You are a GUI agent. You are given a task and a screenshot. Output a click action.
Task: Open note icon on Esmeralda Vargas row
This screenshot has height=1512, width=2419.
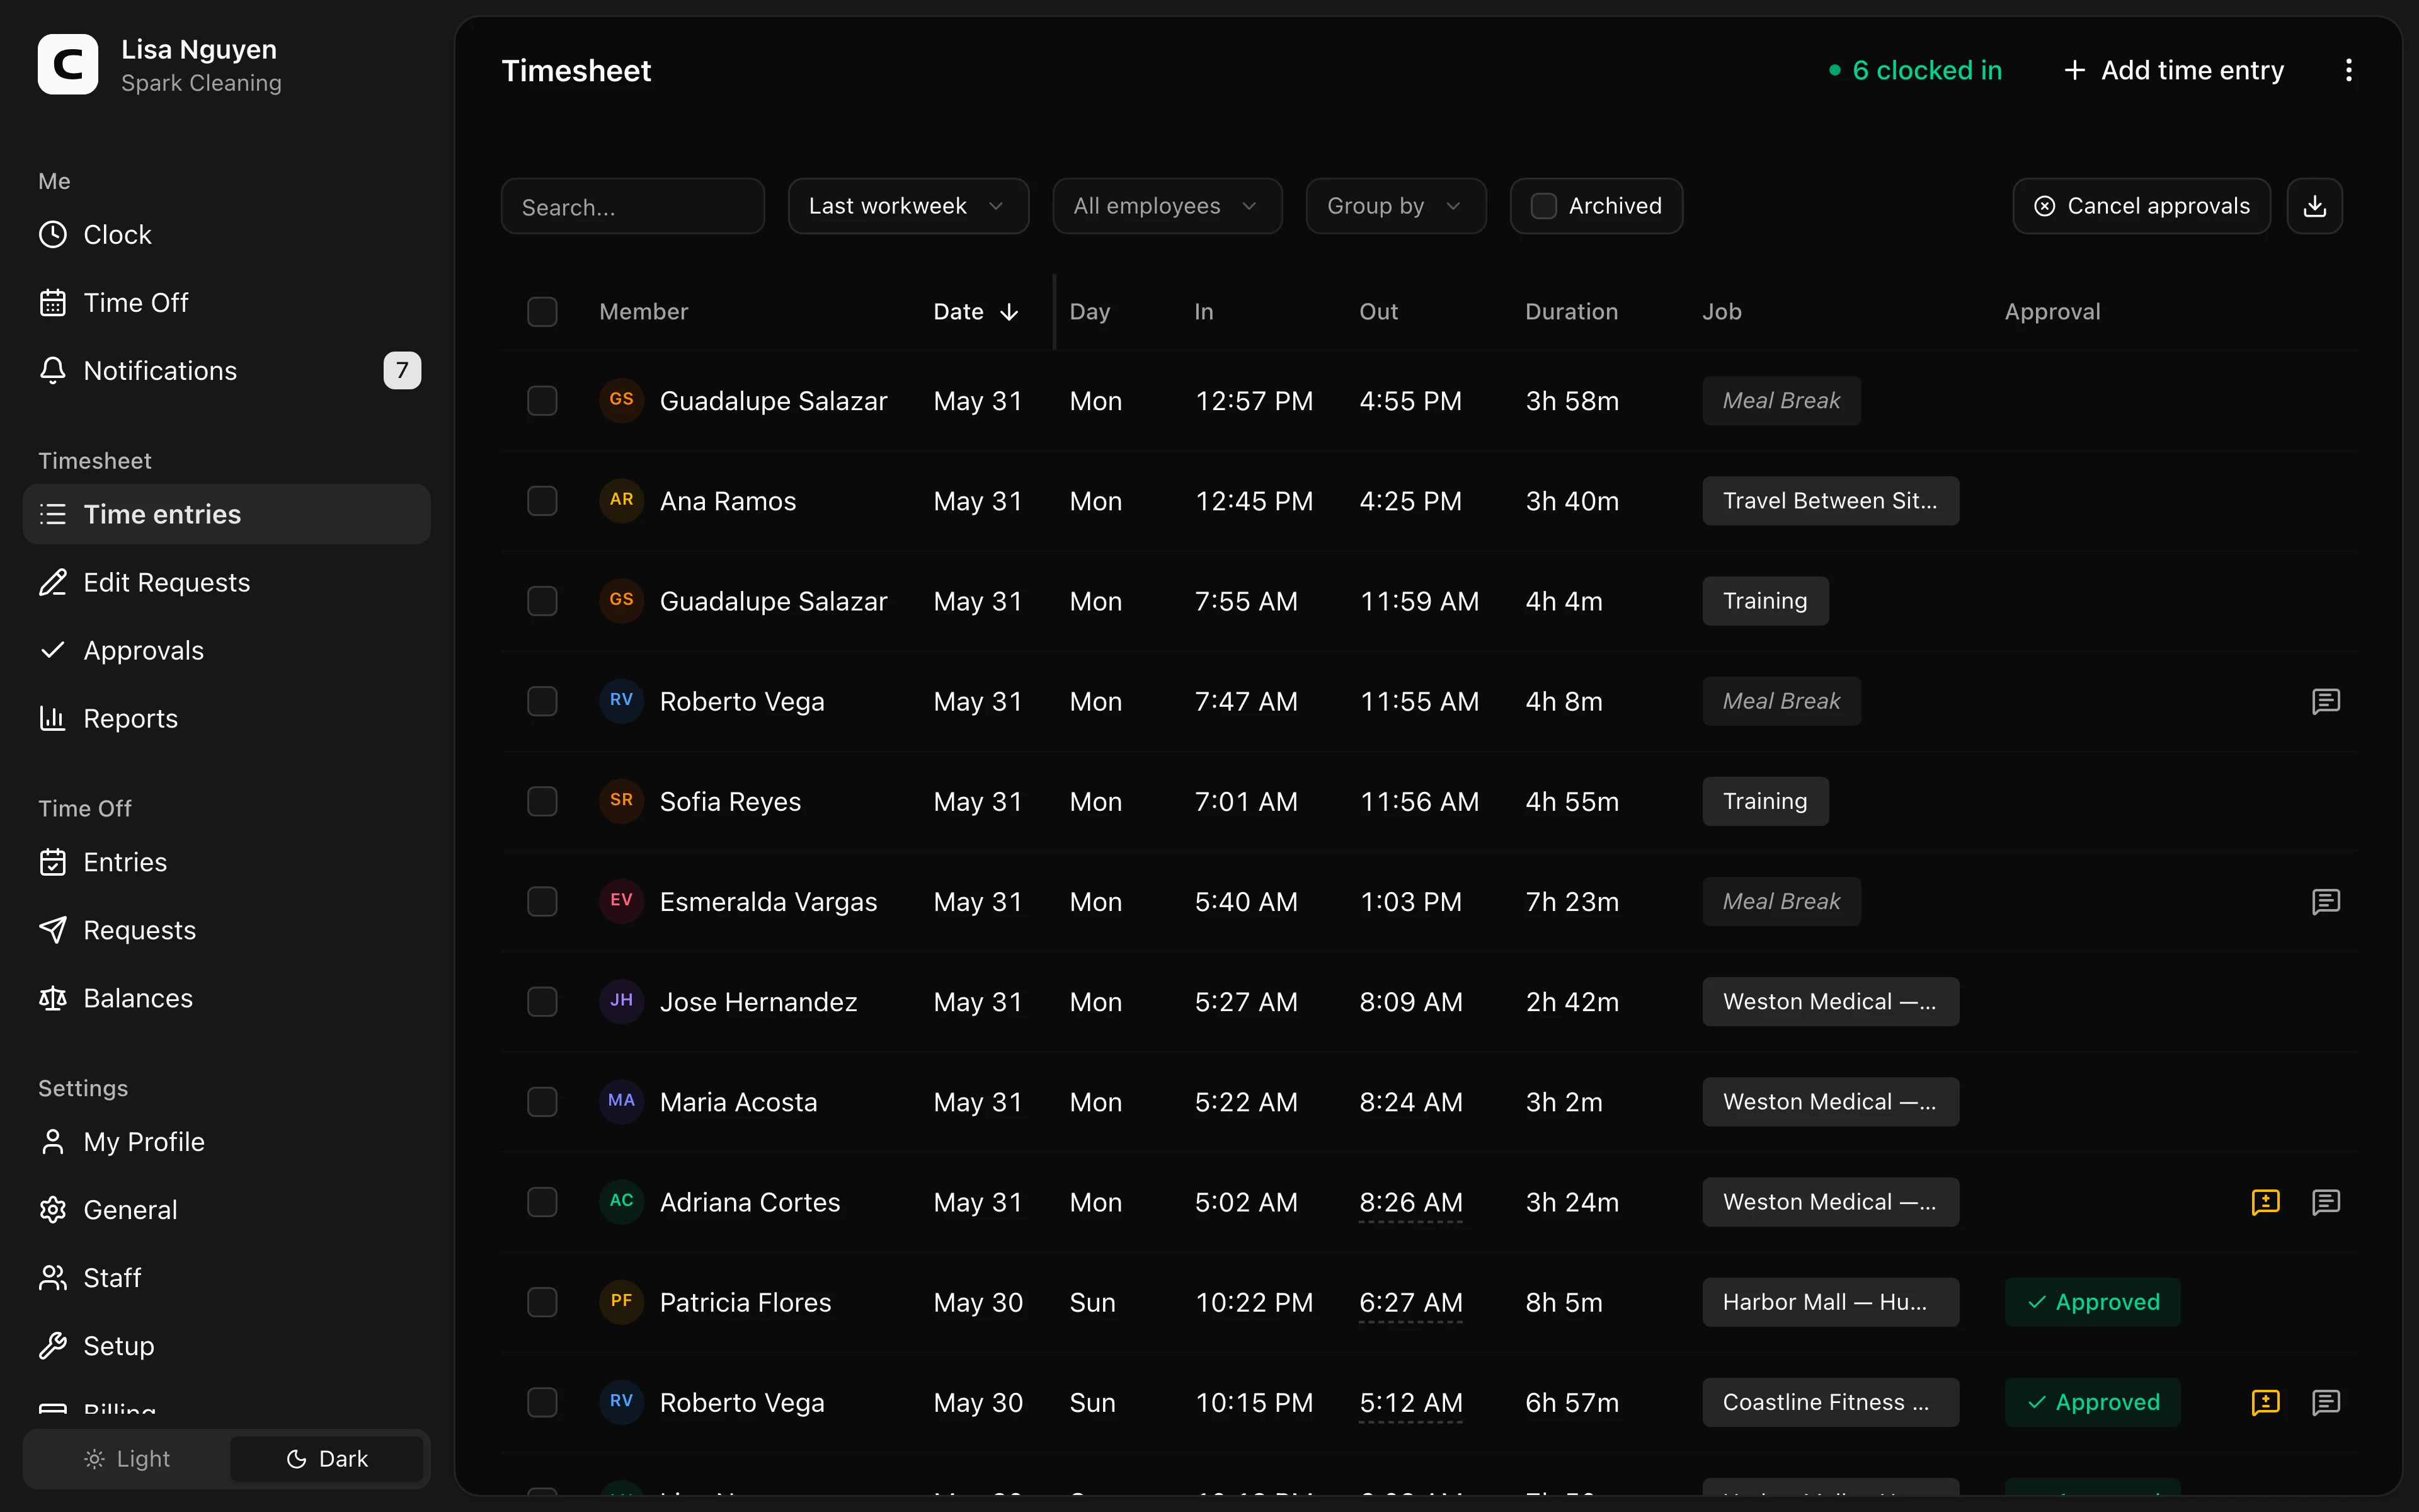[2325, 901]
